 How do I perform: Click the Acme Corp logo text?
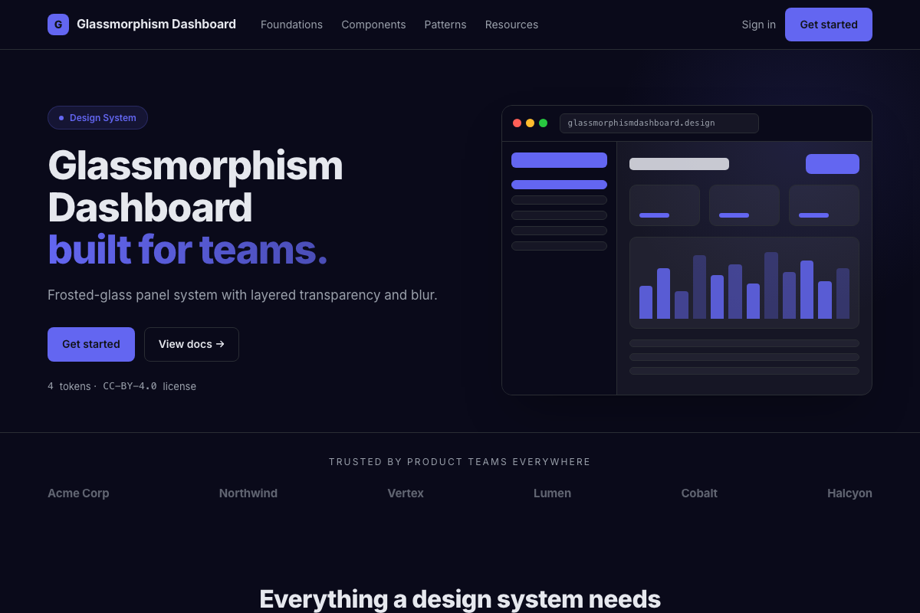[78, 493]
